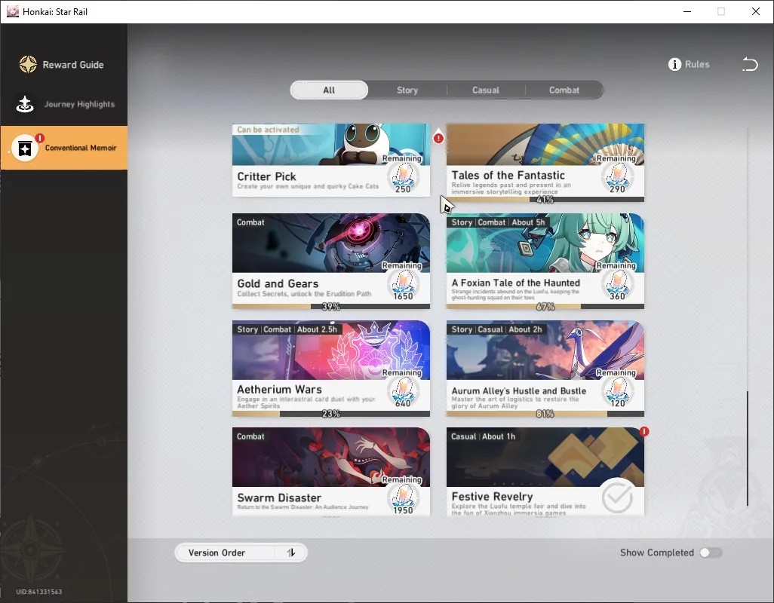Click Swarm Disaster 1950 jade reward icon
This screenshot has width=774, height=603.
pyautogui.click(x=404, y=499)
